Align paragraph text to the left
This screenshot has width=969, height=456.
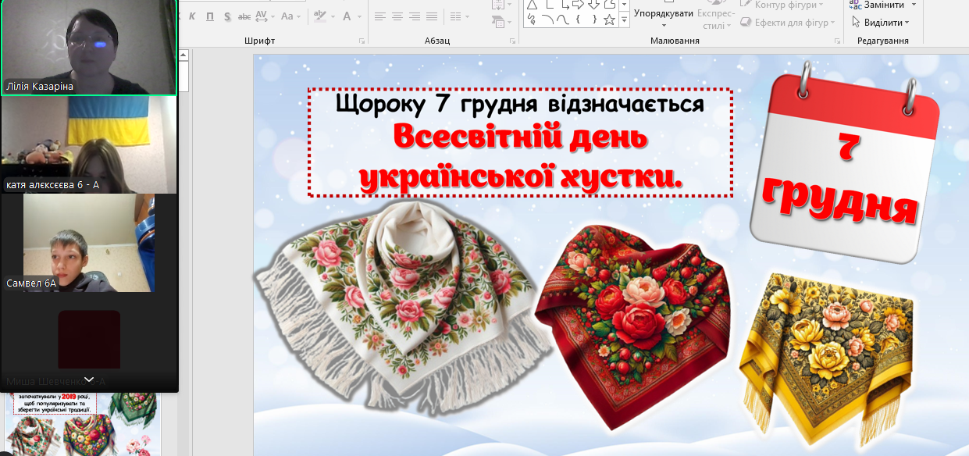pos(380,16)
